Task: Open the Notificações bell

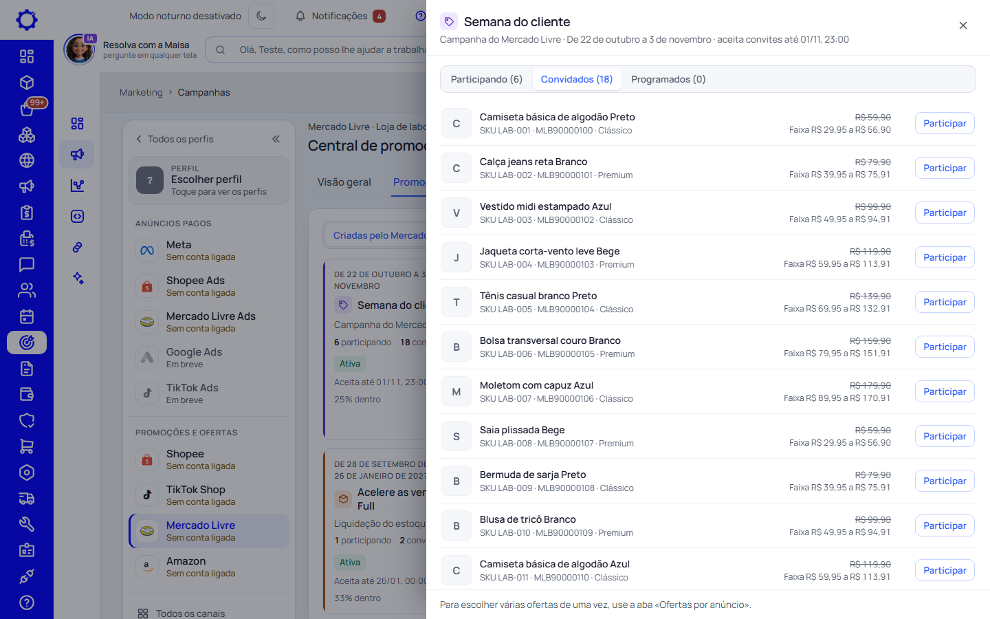Action: (340, 16)
